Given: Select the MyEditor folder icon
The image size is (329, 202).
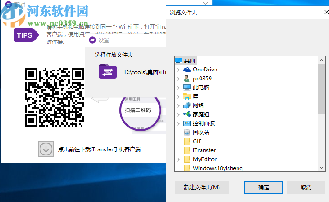Looking at the screenshot, I should tap(187, 159).
